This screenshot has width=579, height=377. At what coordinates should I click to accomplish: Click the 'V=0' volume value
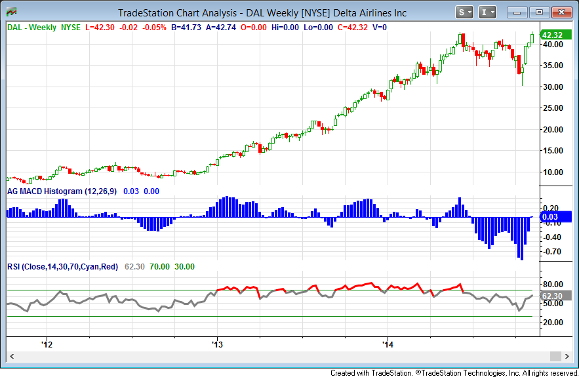pos(380,28)
